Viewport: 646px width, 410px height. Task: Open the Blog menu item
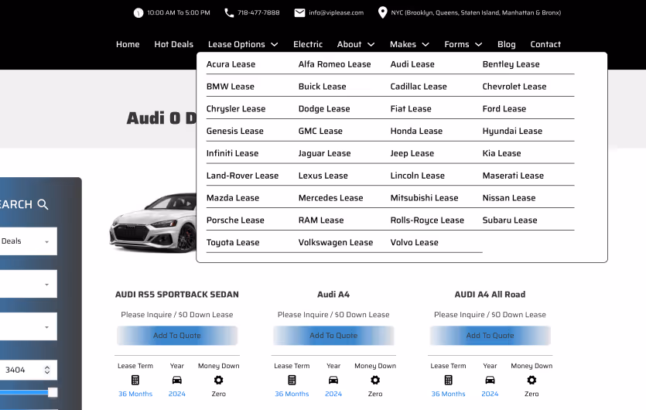coord(506,44)
